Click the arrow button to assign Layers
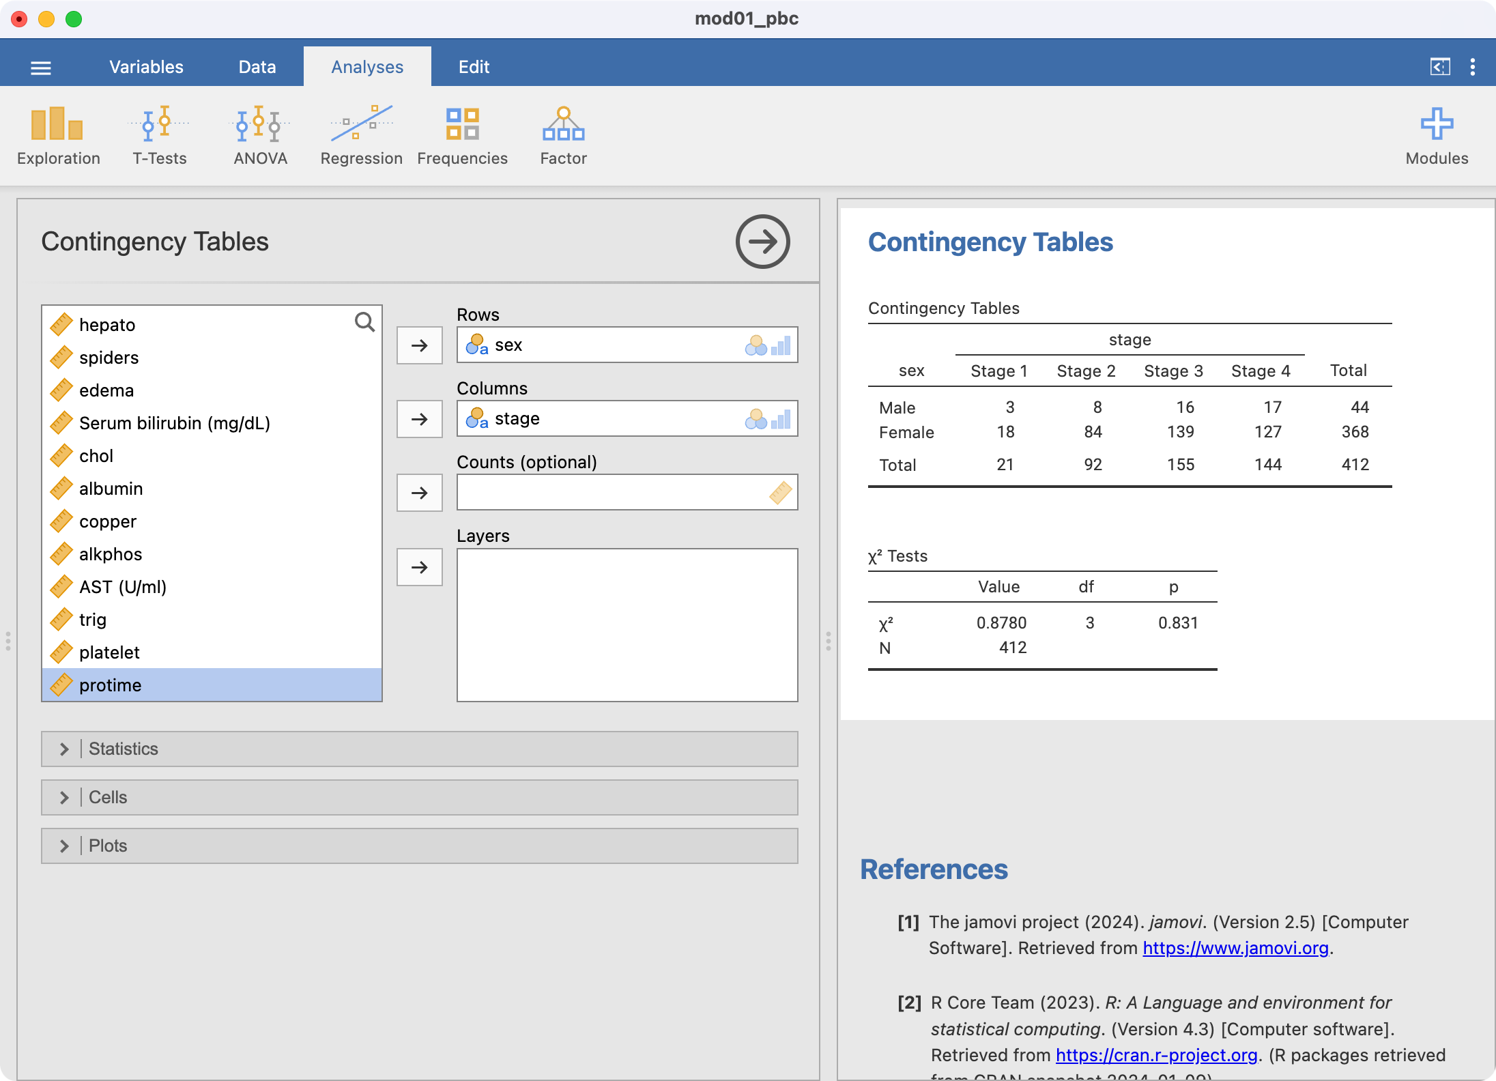 point(419,567)
